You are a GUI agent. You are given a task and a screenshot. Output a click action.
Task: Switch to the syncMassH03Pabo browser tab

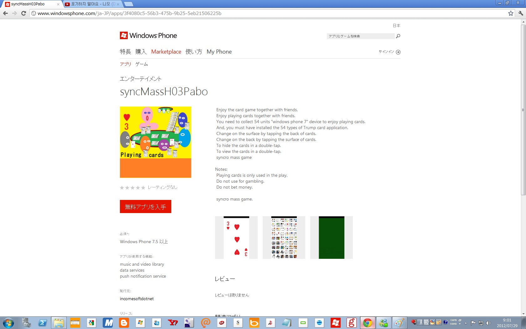pos(32,4)
